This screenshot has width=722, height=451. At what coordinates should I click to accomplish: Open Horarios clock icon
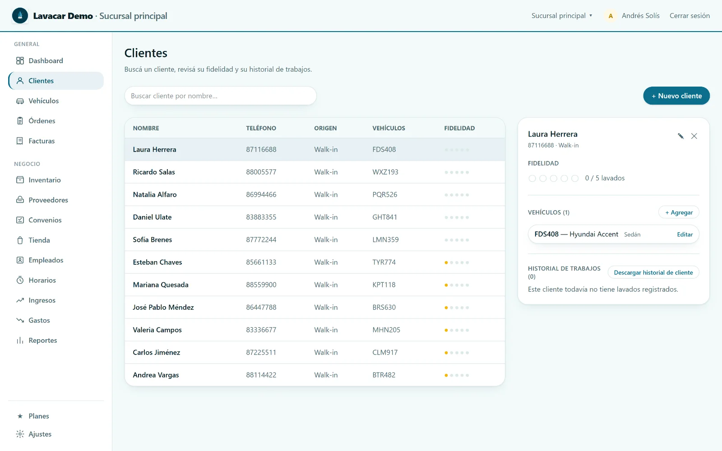click(x=20, y=280)
